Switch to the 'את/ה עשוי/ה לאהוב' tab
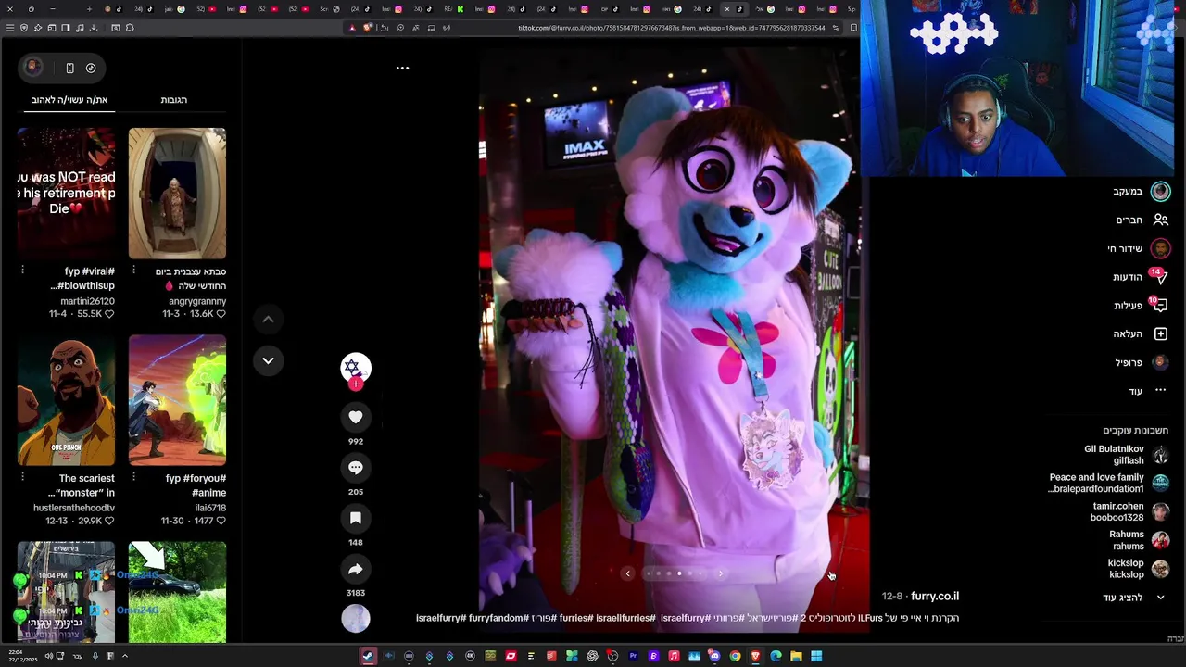The width and height of the screenshot is (1186, 667). pos(69,100)
